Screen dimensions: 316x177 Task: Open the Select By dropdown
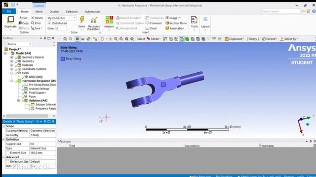click(289, 39)
